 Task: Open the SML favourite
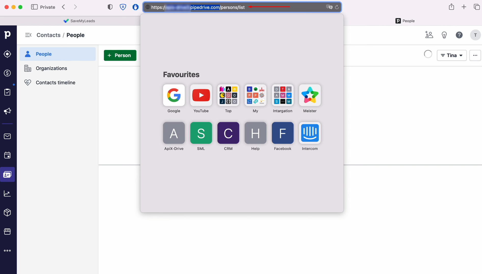pos(201,133)
